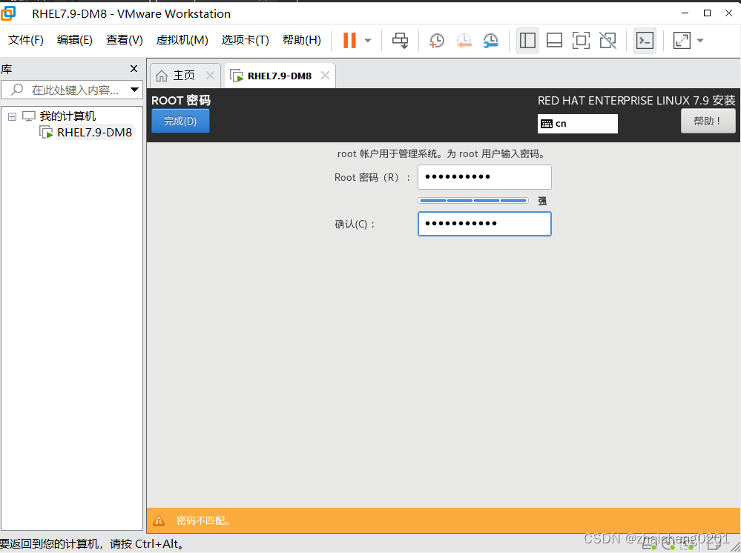Click the VMware Workstation app icon
Viewport: 741px width, 553px height.
pos(8,13)
